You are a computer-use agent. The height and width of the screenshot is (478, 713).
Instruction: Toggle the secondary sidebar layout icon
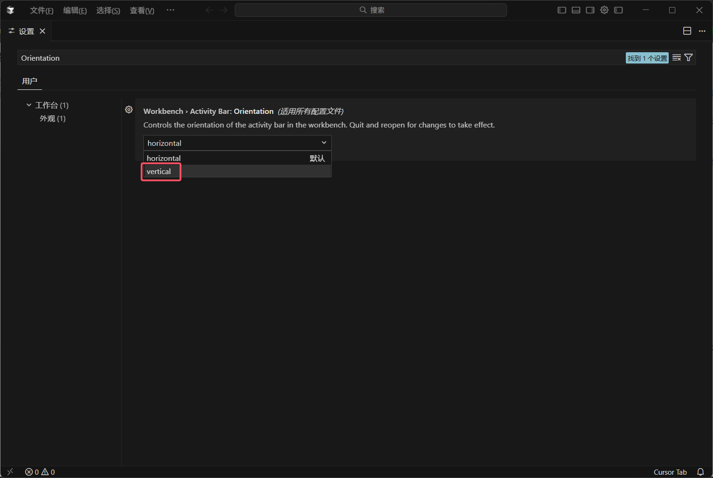pyautogui.click(x=590, y=10)
